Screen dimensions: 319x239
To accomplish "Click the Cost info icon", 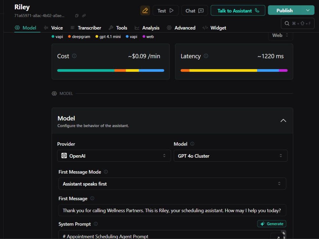I will coord(74,56).
